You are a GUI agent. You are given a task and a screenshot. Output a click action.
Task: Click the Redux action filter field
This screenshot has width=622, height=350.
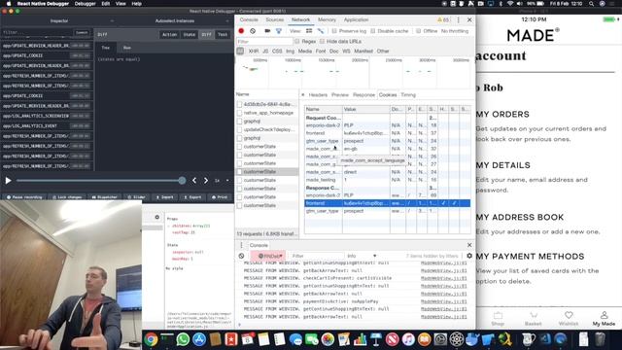click(x=38, y=32)
